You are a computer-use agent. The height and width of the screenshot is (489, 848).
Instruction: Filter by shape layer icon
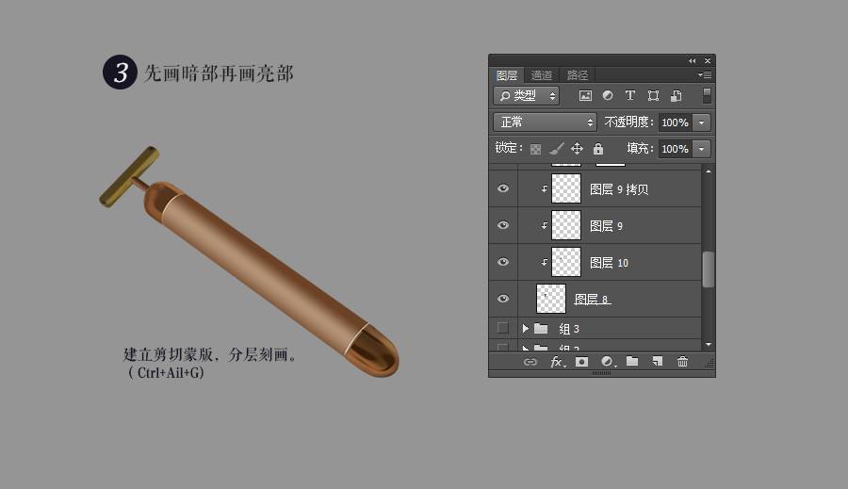653,96
